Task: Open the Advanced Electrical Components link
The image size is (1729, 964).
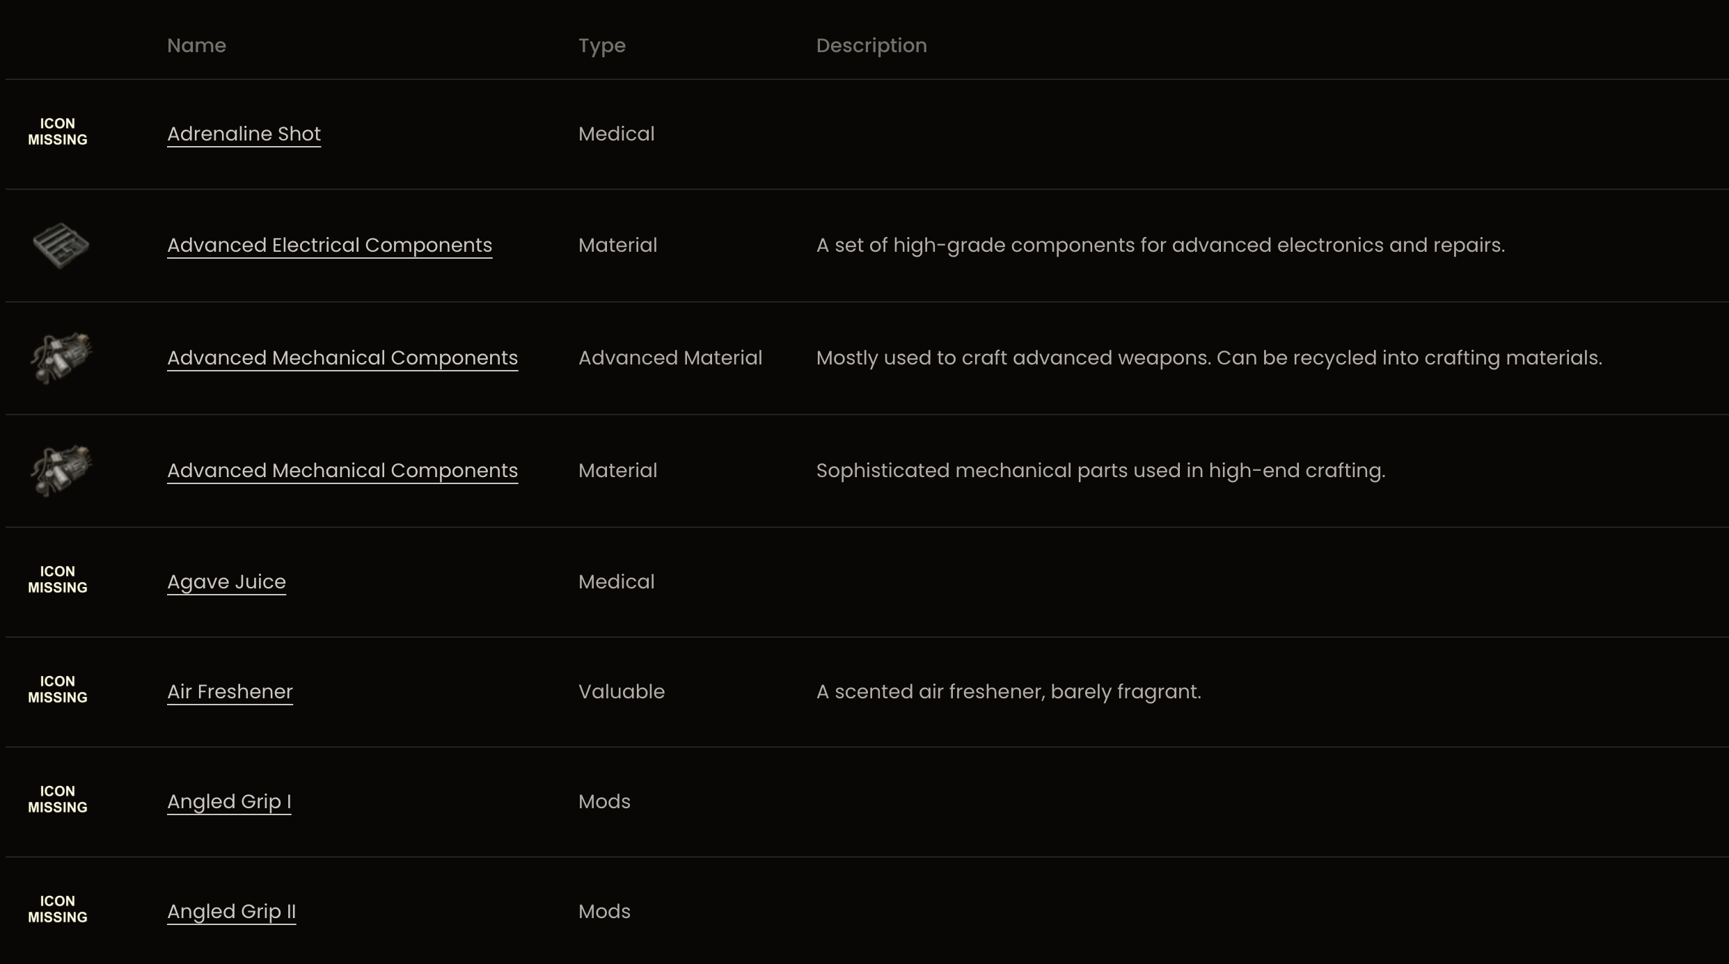Action: [329, 245]
